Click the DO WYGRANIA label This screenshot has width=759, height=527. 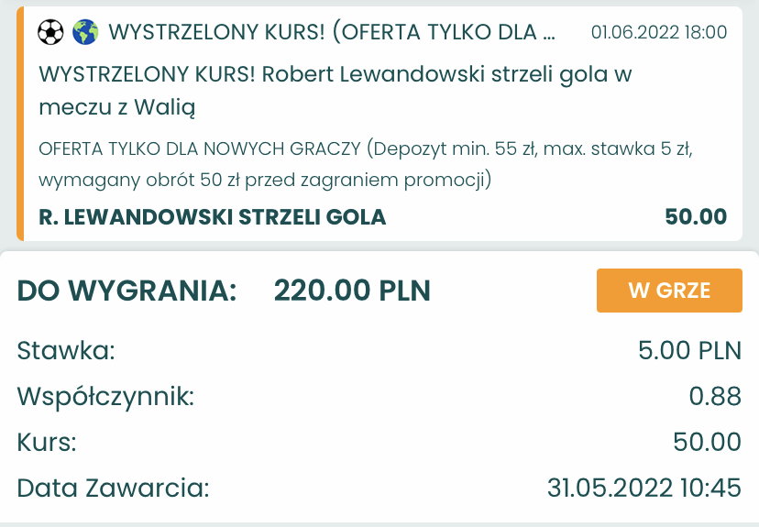tap(126, 291)
